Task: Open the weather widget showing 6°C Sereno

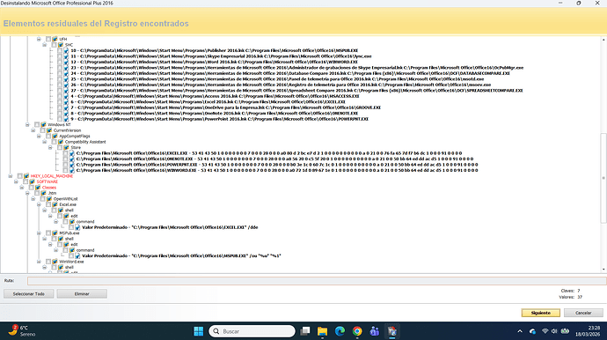Action: (22, 331)
